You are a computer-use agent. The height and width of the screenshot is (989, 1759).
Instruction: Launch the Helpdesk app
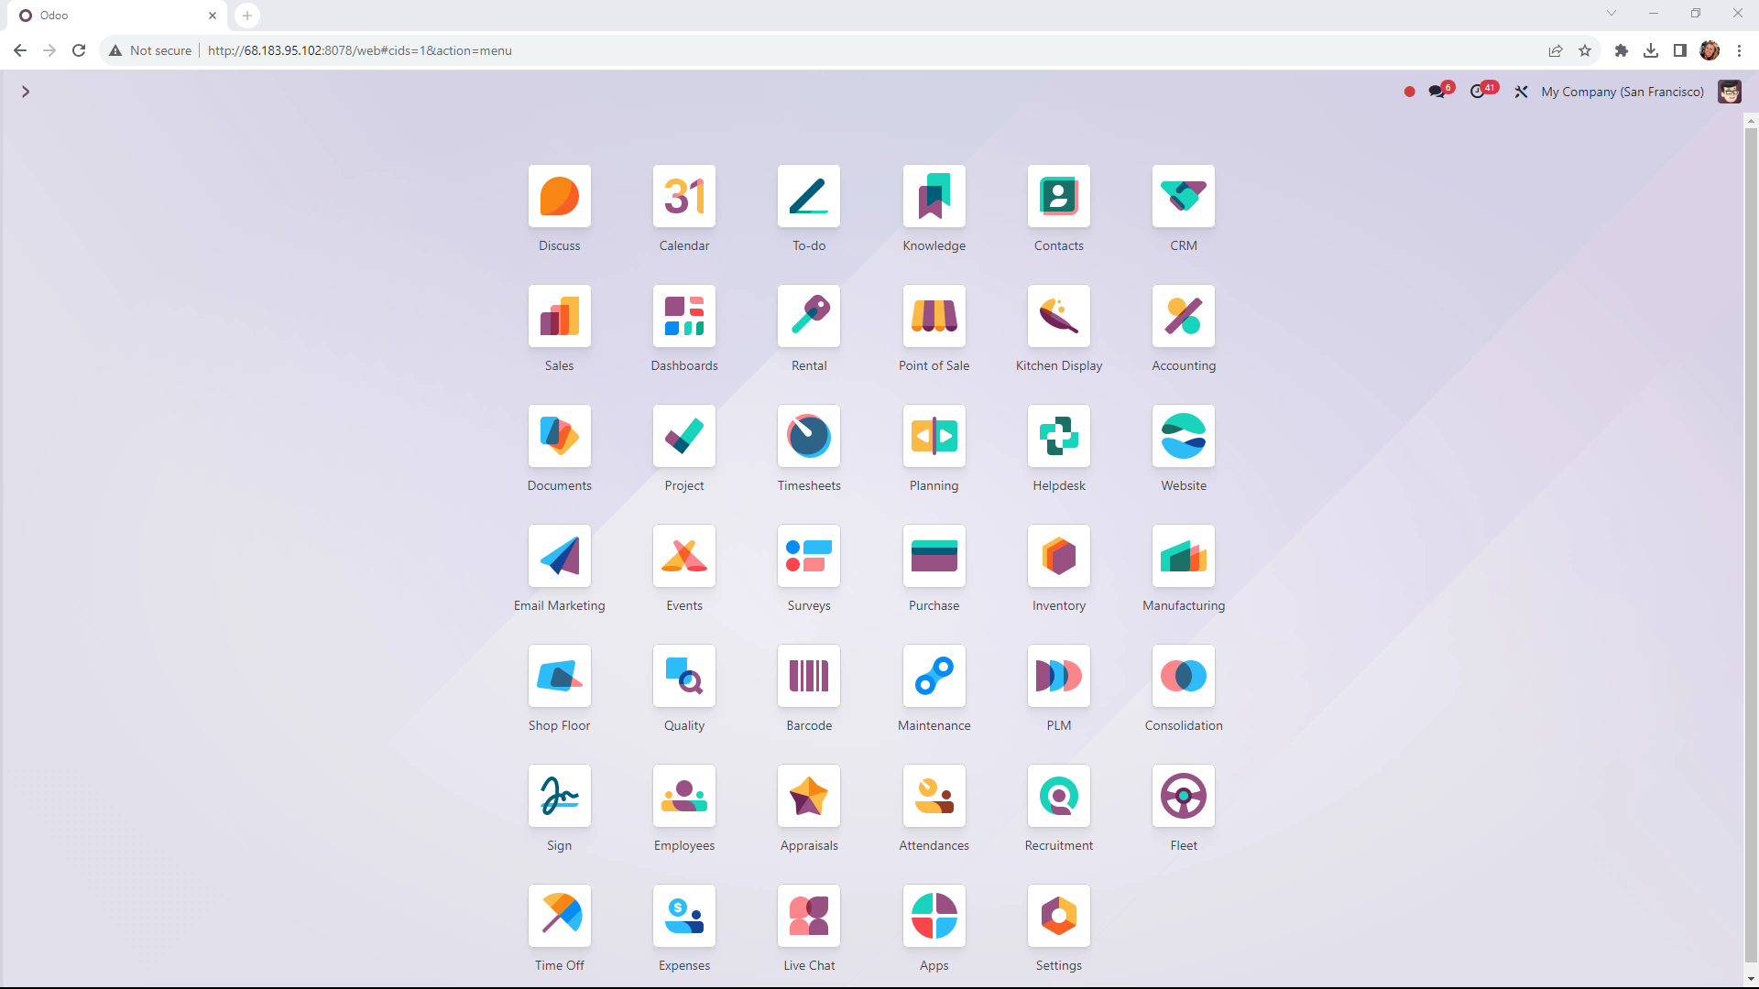[x=1058, y=436]
